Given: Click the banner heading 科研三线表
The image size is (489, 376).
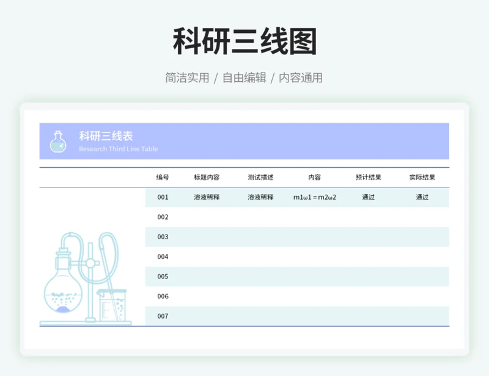Looking at the screenshot, I should pyautogui.click(x=106, y=136).
